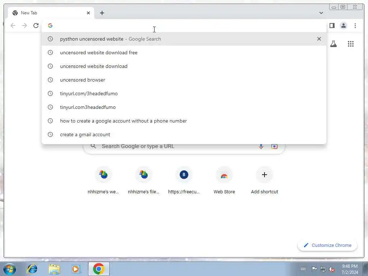The height and width of the screenshot is (276, 368).
Task: Click the Action Center flag tray icon
Action: tap(314, 269)
